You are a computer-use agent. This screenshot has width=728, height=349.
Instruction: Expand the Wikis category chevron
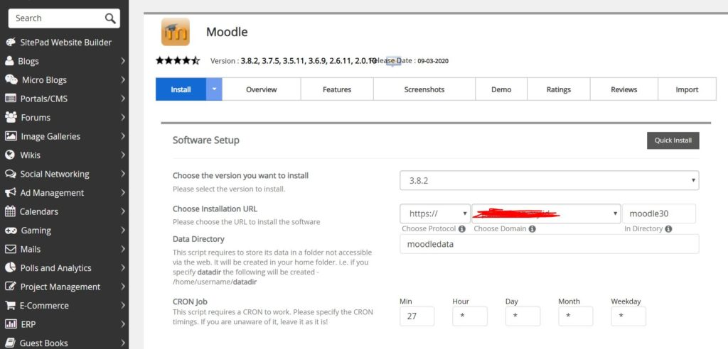pos(123,155)
